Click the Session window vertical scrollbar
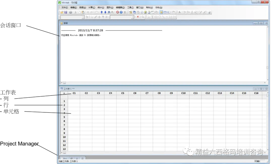Image resolution: width=272 pixels, height=164 pixels. (267, 53)
